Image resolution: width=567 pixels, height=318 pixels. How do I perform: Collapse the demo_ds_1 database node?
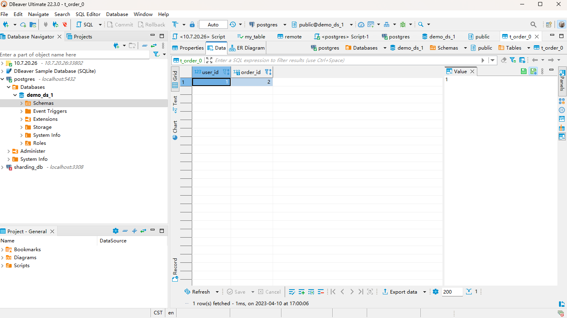(x=15, y=95)
